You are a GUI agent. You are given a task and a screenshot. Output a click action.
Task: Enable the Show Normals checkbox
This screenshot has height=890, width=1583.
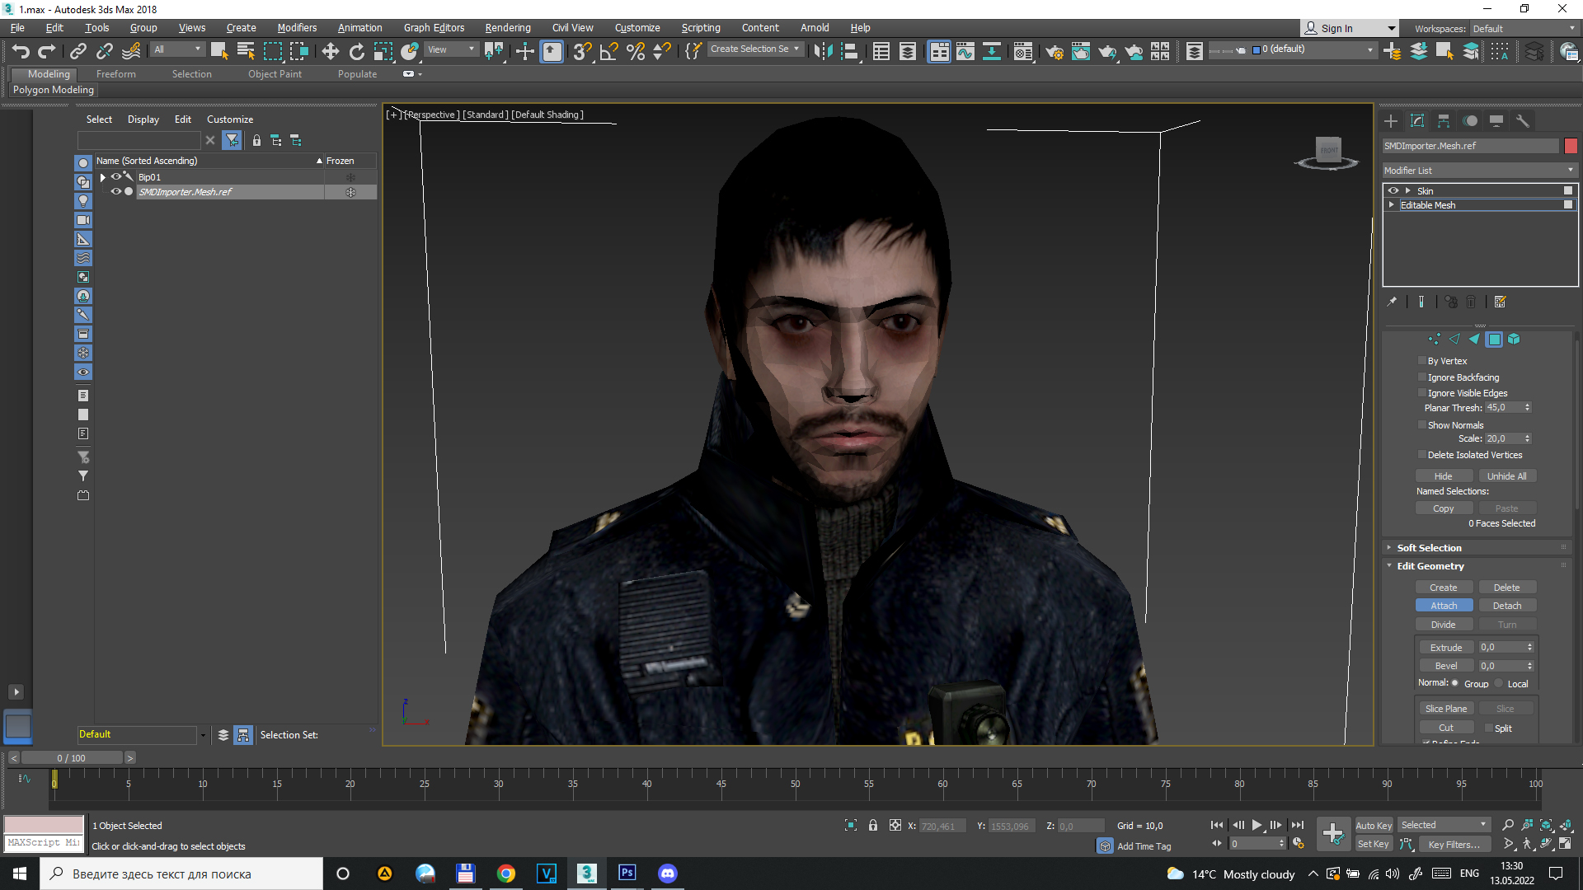(x=1422, y=425)
